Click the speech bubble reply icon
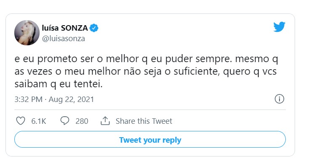Image resolution: width=322 pixels, height=167 pixels. click(x=65, y=121)
